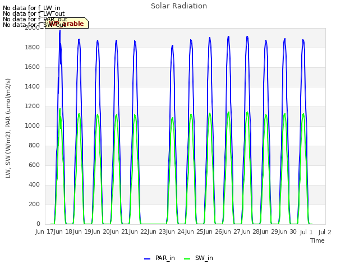Click the 'No data for f_PAR_out' message
Image resolution: width=359 pixels, height=269 pixels.
pos(35,19)
